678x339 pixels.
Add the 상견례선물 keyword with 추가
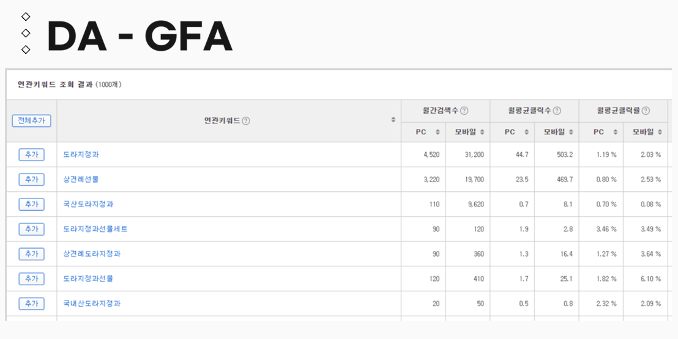(x=32, y=180)
